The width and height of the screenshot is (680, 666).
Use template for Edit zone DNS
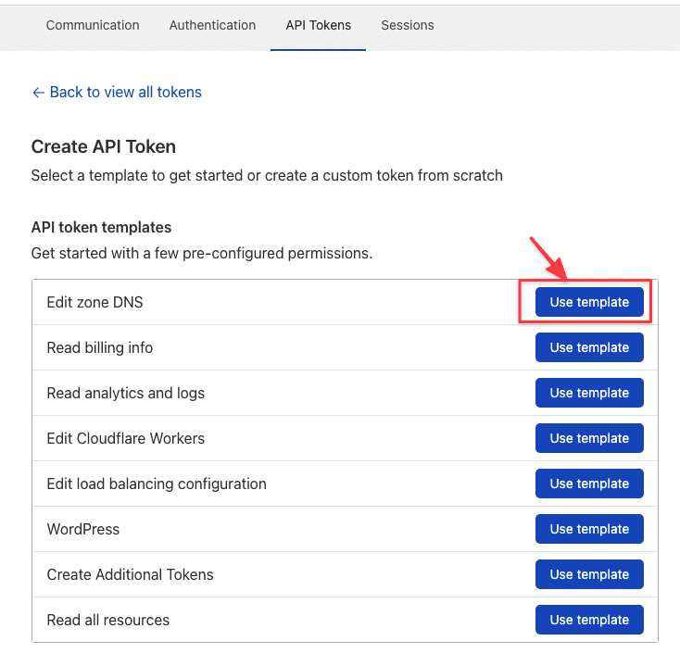[x=589, y=302]
